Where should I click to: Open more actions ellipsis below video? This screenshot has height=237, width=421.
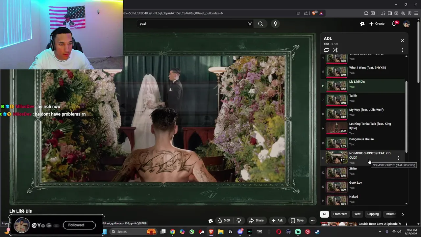pyautogui.click(x=313, y=221)
